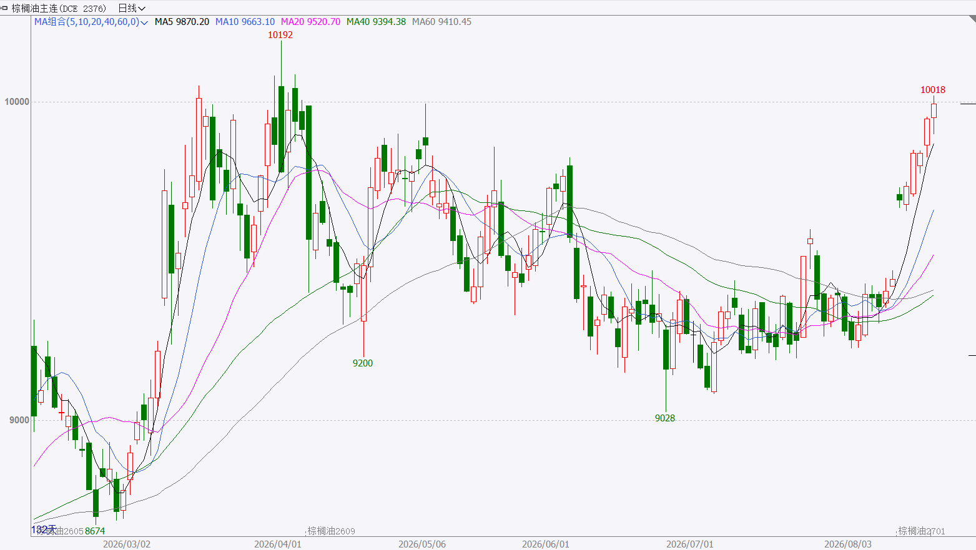Click the 棕榈油主连(DCE 2376) chart title
Viewport: 976px width, 550px height.
[59, 8]
